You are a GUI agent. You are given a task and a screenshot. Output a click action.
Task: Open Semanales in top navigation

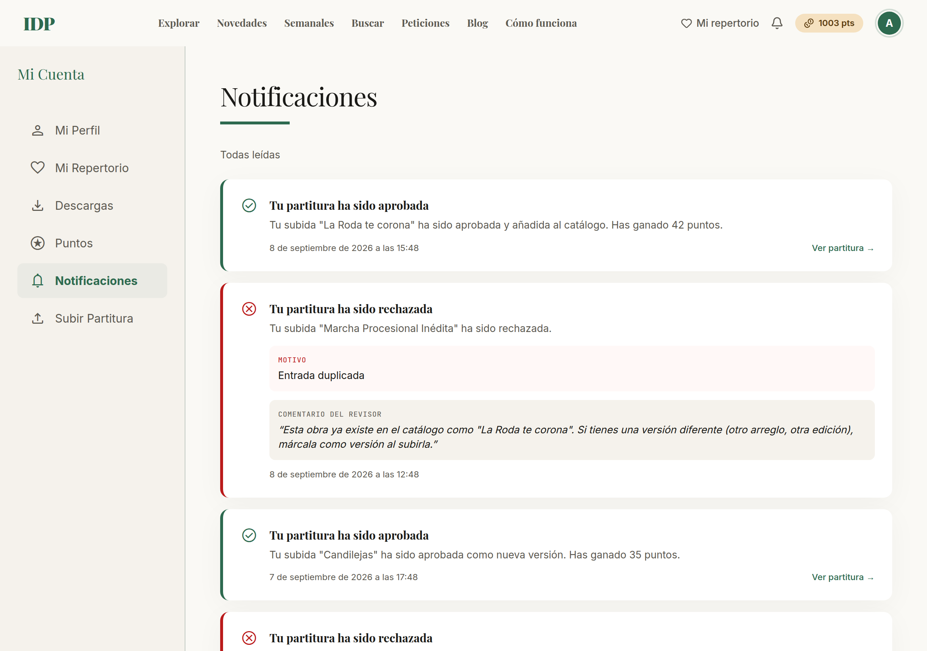click(x=309, y=24)
